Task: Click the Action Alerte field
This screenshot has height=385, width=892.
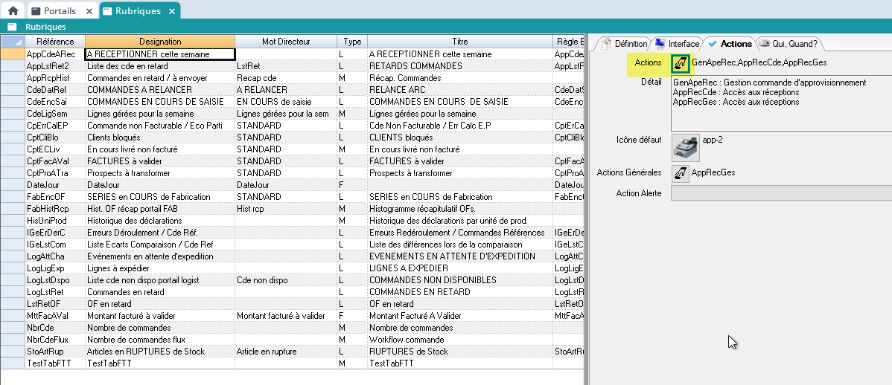Action: tap(780, 193)
